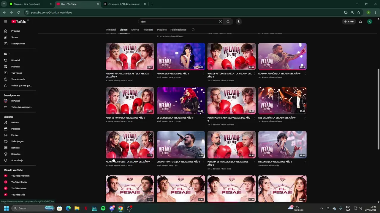The image size is (380, 213).
Task: Expand the Tú section chevron
Action: coord(9,54)
